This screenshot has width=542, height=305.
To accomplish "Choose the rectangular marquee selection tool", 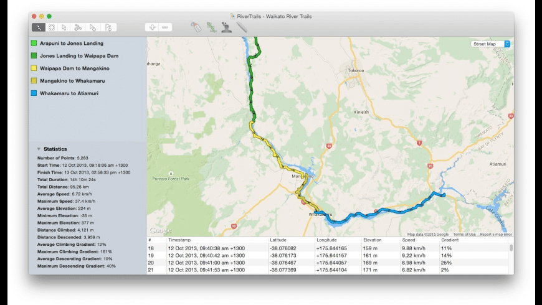I will click(52, 27).
